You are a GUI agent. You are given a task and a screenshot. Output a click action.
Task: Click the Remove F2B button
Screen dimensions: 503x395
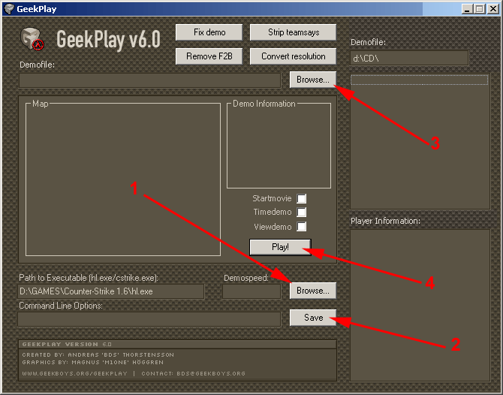tap(209, 56)
